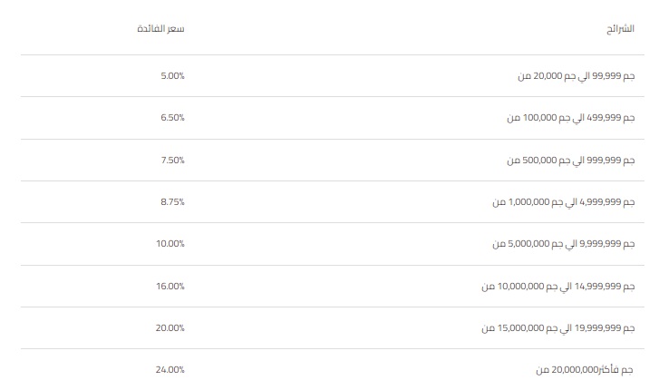
Task: Select the 5,000,000 to 9,999,999 tier row
Action: click(x=333, y=244)
